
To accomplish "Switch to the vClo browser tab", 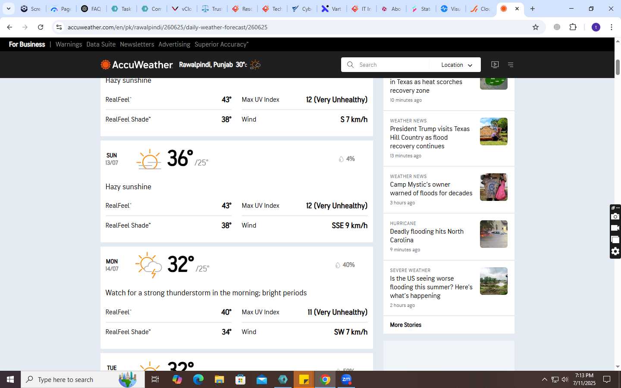I will tap(182, 9).
